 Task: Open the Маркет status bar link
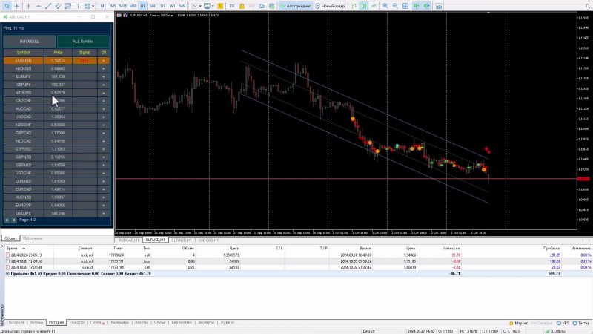(518, 323)
